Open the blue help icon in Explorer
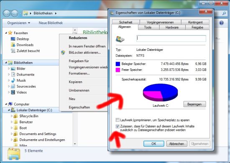The image size is (230, 163). point(221,23)
